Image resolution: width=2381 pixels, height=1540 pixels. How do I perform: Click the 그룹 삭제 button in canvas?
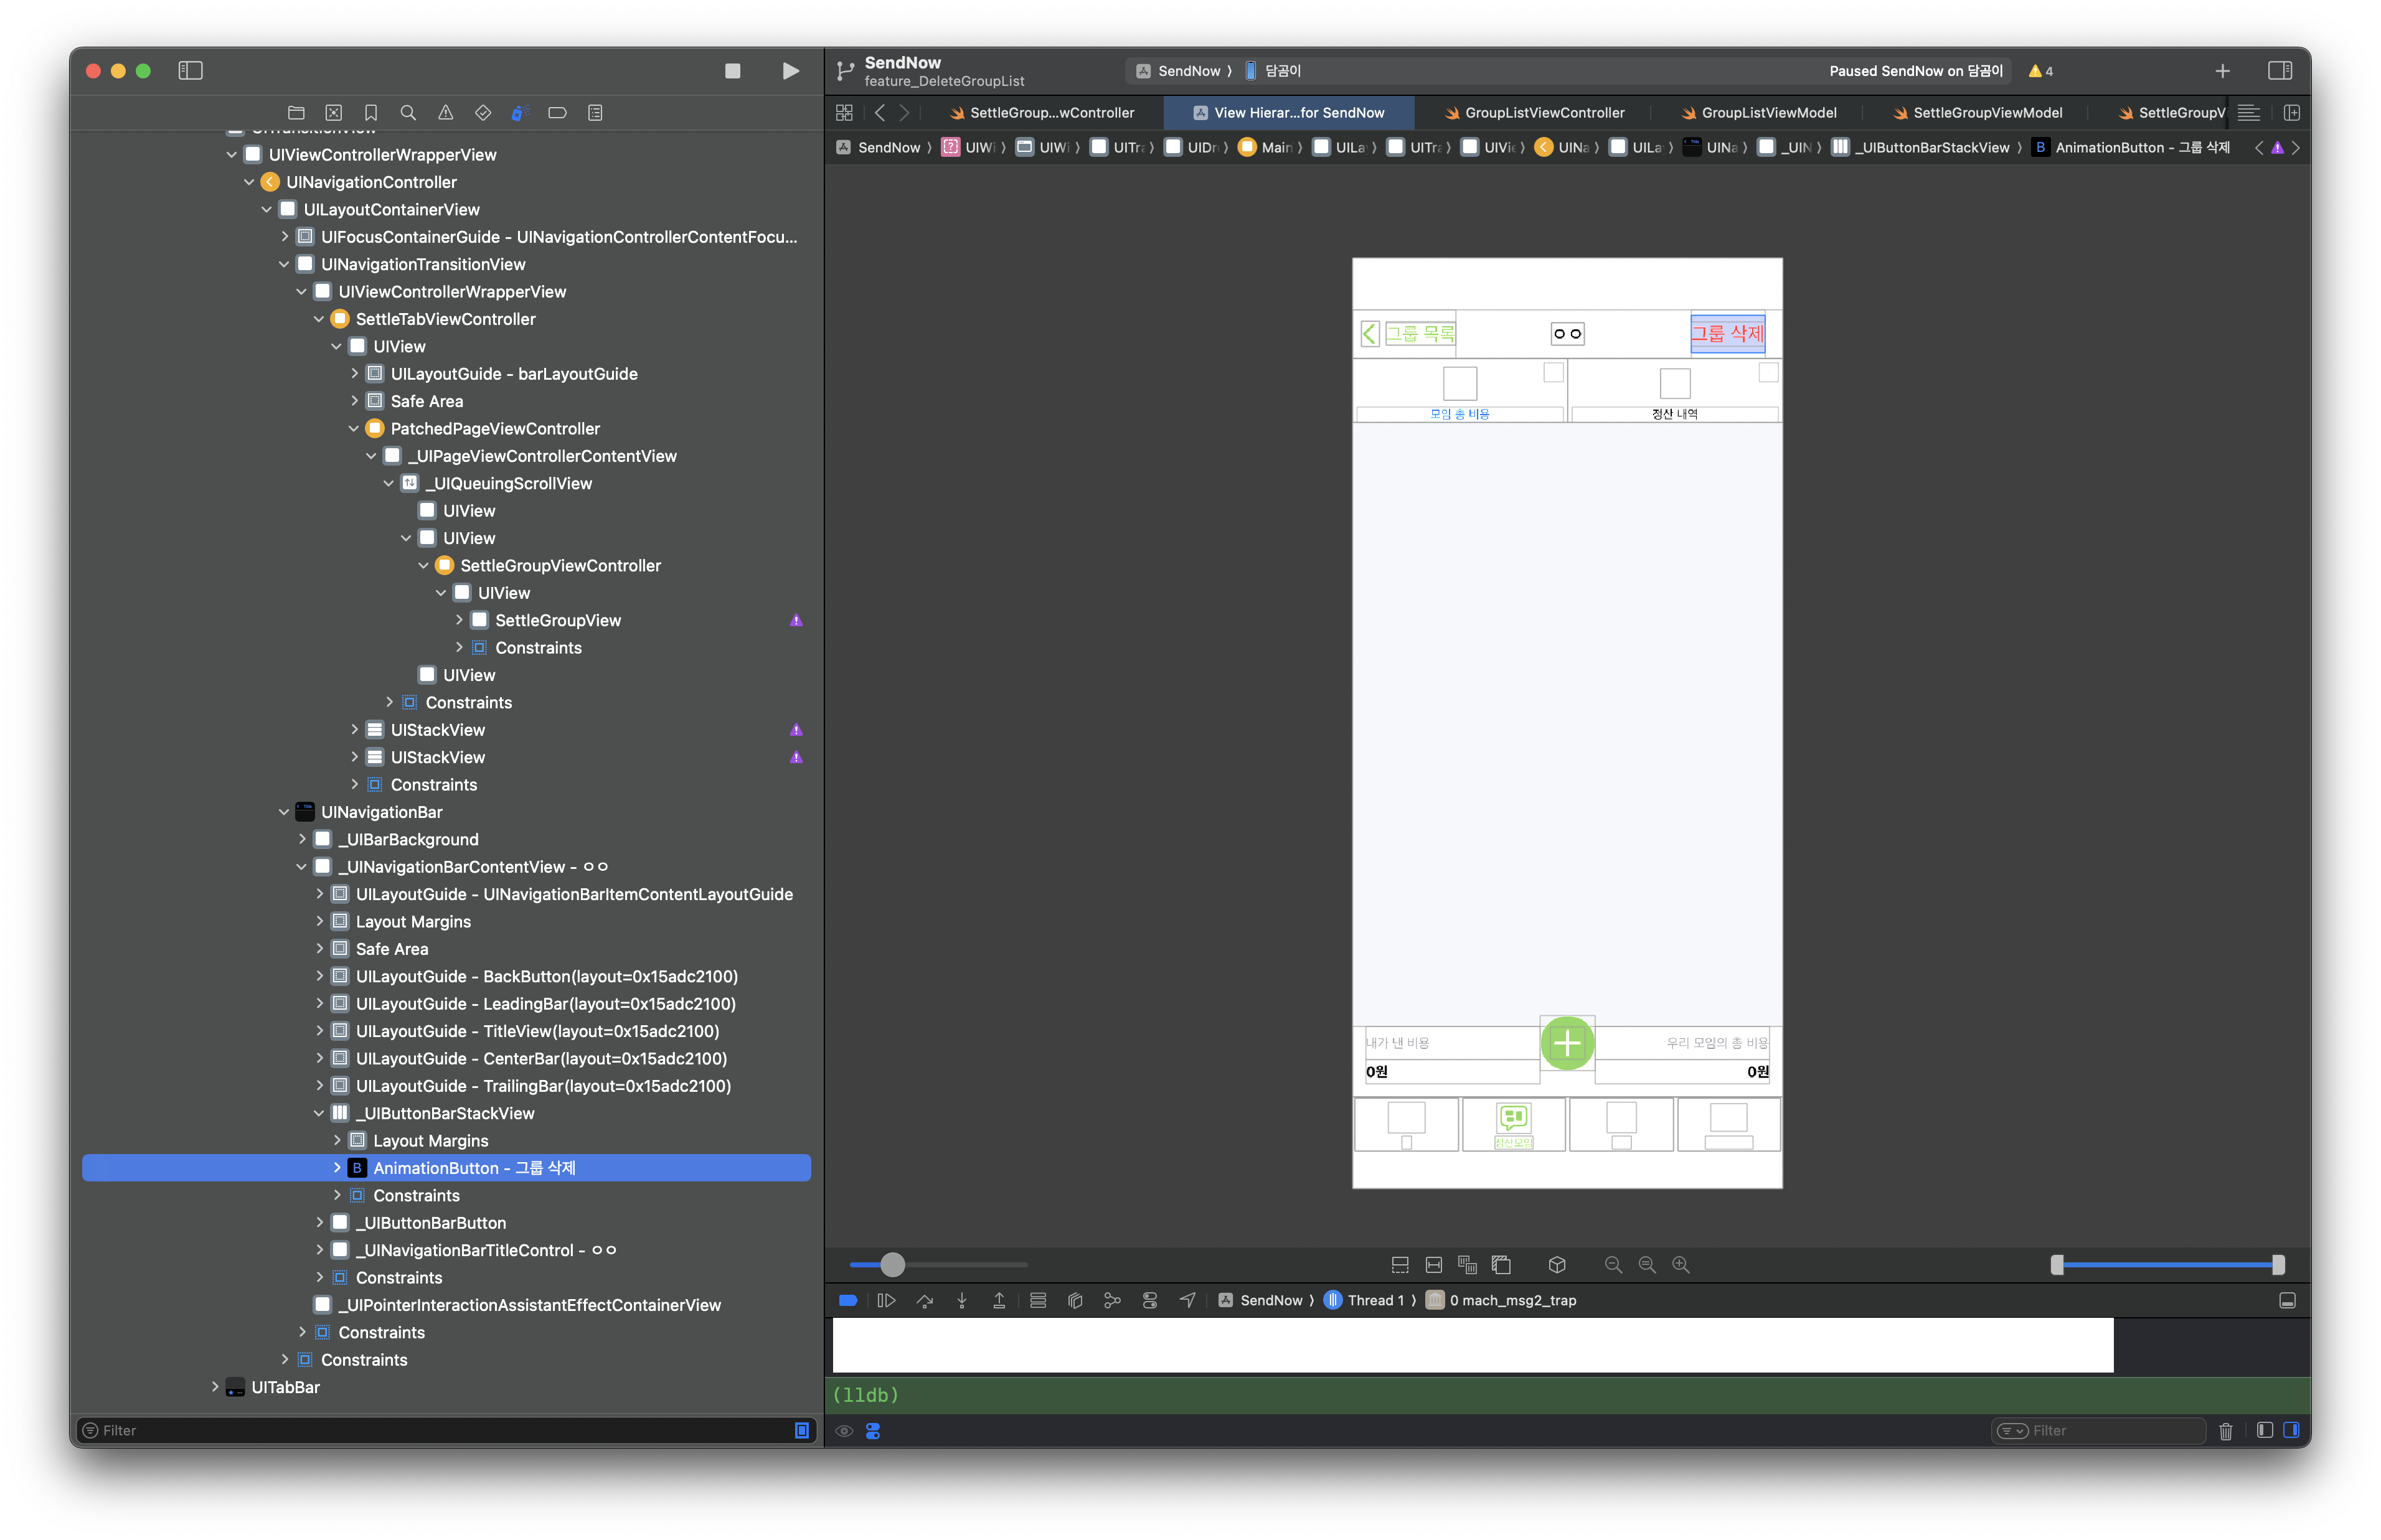pos(1727,334)
